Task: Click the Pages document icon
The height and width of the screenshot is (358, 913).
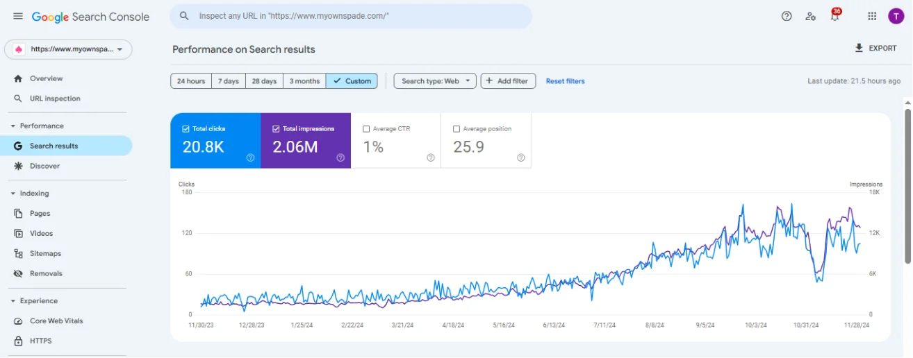Action: (18, 214)
